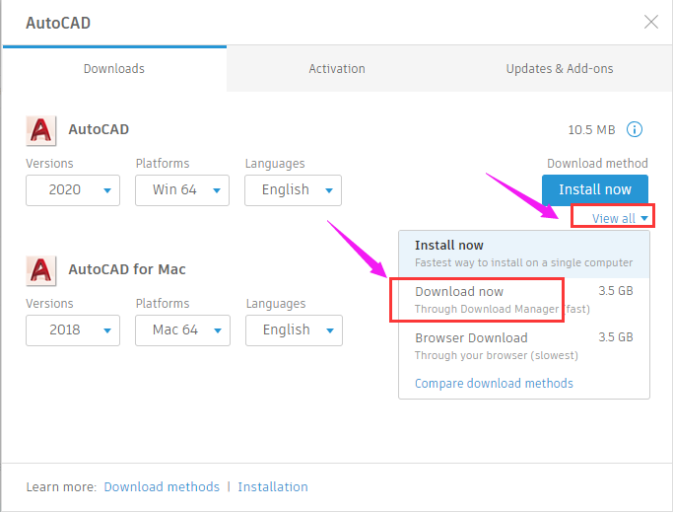Open the Win 64 Platforms dropdown
The height and width of the screenshot is (512, 673).
182,190
